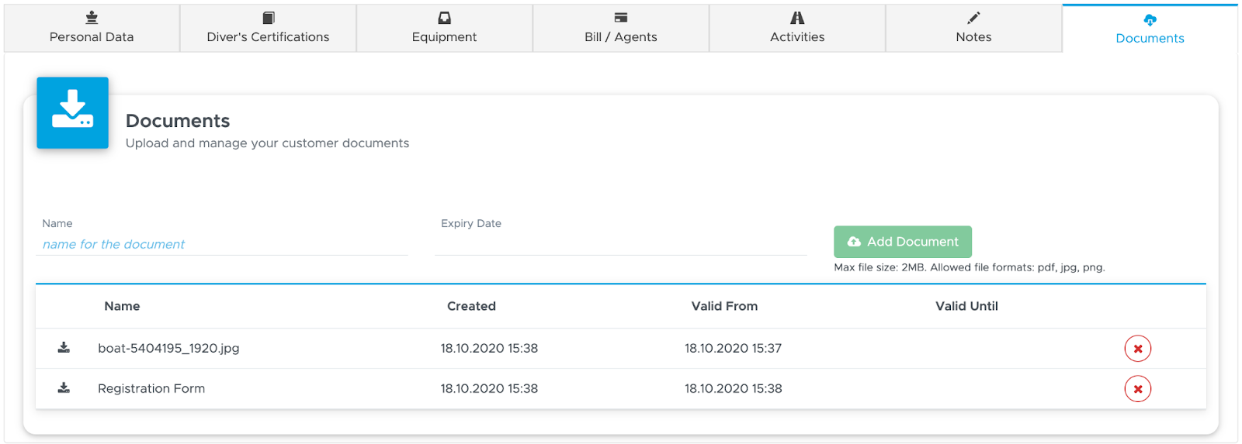This screenshot has height=444, width=1242.
Task: Click 'Upload and manage your customer documents' subtitle
Action: pos(267,143)
